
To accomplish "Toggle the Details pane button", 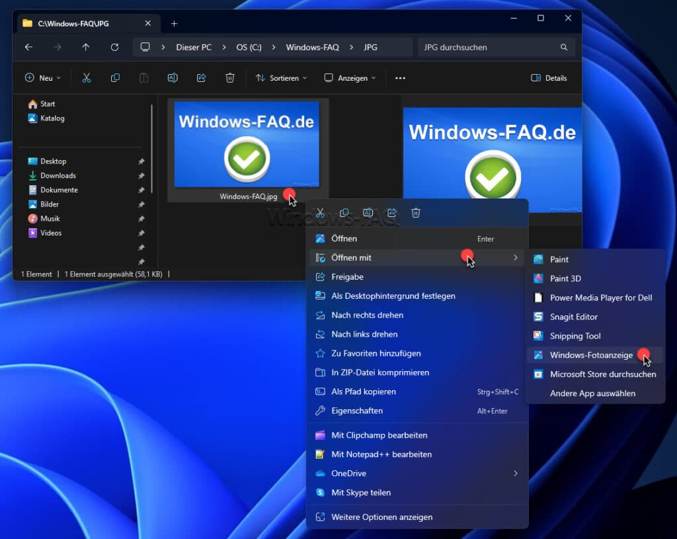I will point(549,78).
